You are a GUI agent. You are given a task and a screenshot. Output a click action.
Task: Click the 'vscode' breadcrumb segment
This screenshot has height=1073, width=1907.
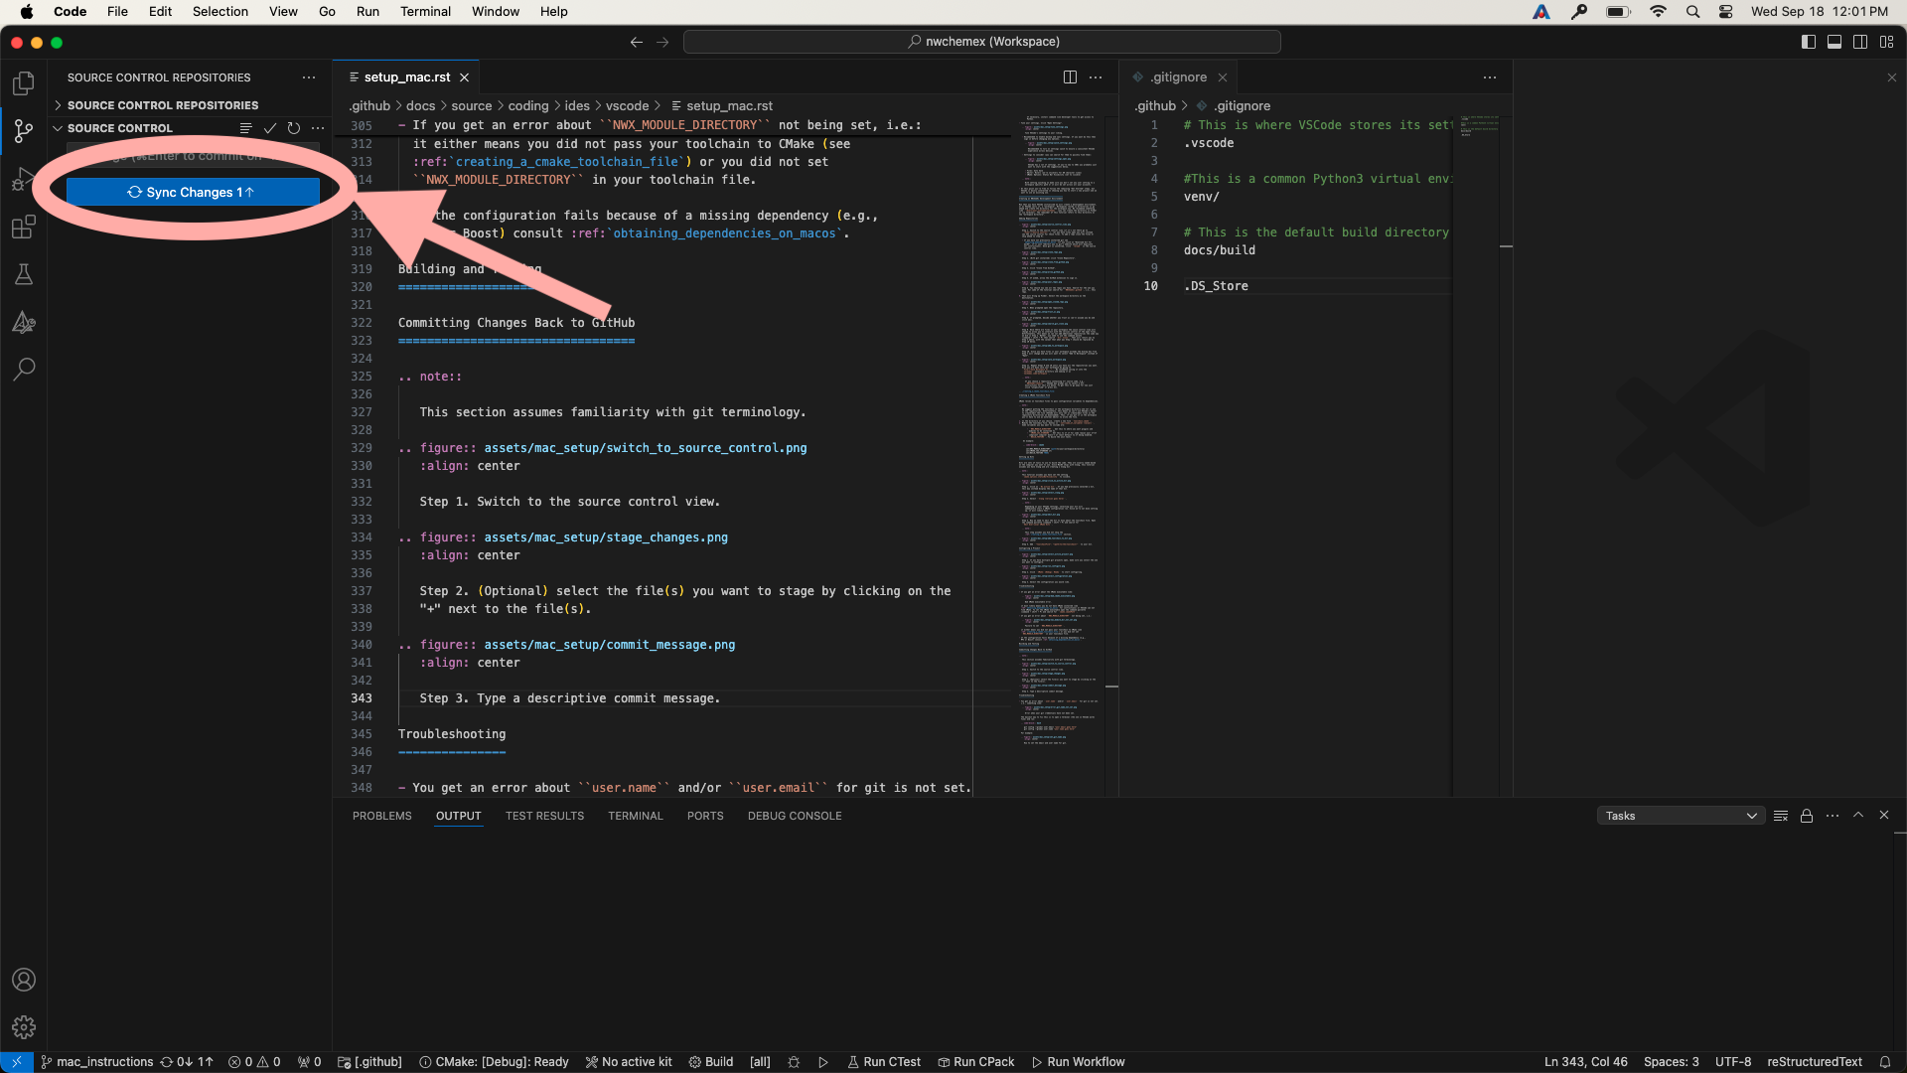pyautogui.click(x=628, y=106)
